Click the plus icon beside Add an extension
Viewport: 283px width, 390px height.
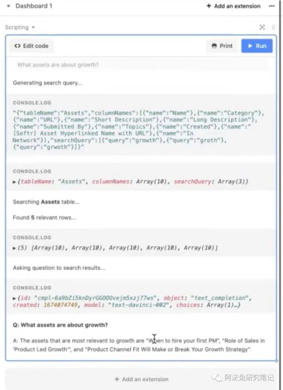pos(209,6)
